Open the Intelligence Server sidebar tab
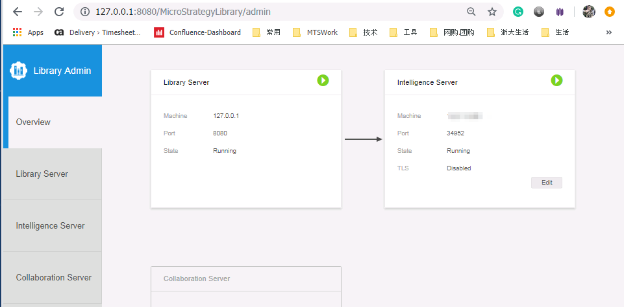The height and width of the screenshot is (307, 624). [53, 225]
